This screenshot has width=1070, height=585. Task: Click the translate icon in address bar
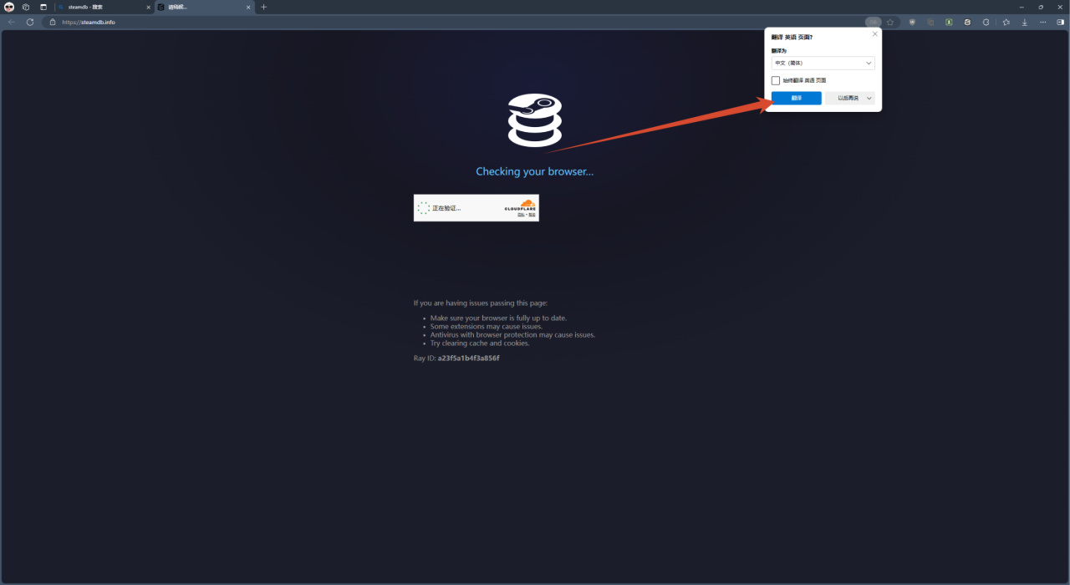coord(873,22)
